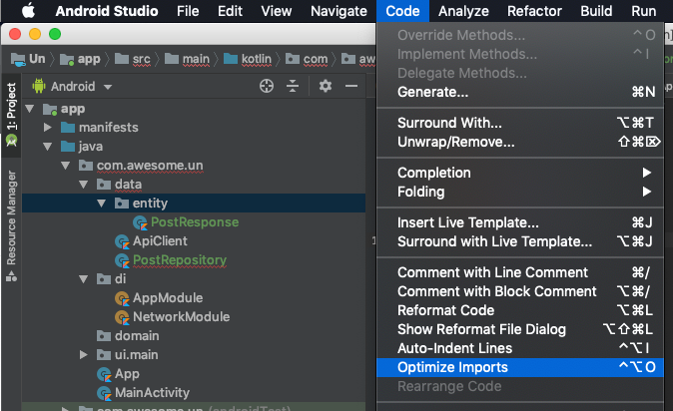Choose Auto-Indent Lines
Viewport: 673px width, 411px height.
tap(520, 348)
